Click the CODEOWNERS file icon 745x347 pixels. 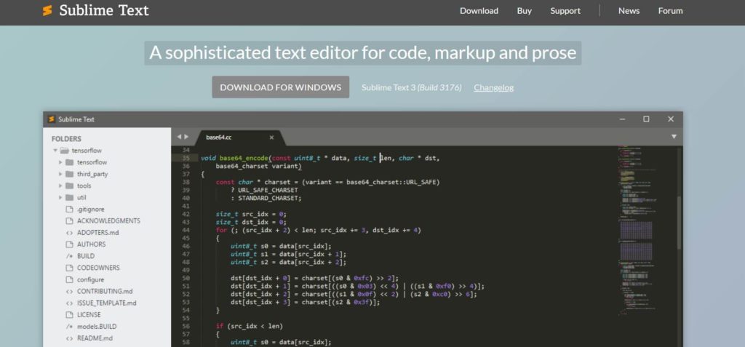(x=69, y=268)
